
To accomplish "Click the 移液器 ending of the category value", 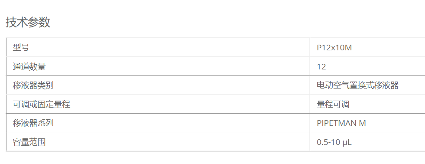I will (x=386, y=85).
